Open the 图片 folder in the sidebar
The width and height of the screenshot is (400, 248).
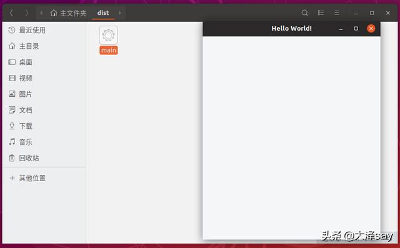(x=44, y=94)
